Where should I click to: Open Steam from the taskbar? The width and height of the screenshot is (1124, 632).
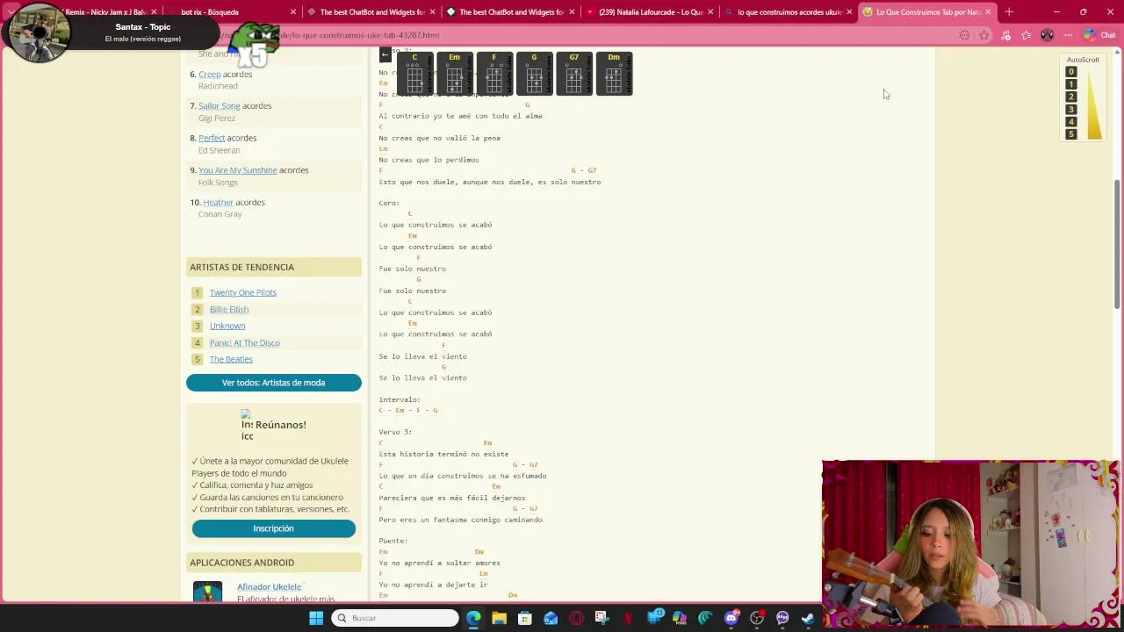click(x=808, y=618)
